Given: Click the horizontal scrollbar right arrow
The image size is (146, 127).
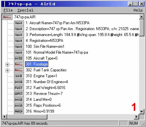Looking at the screenshot, I should (136, 117).
